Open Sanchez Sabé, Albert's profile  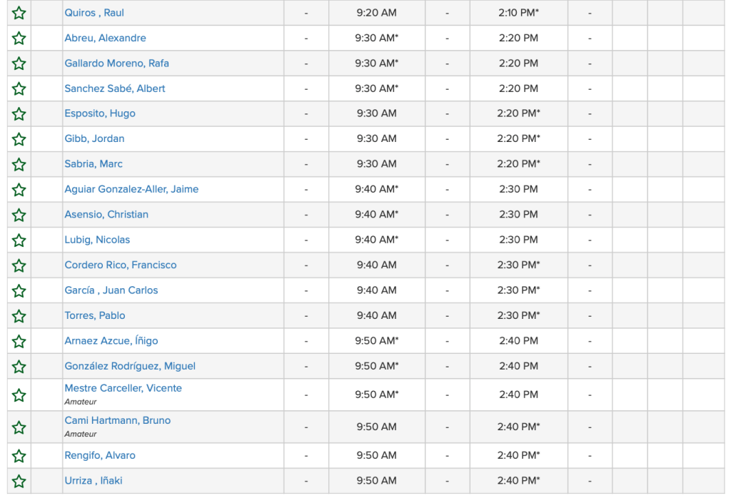click(114, 88)
